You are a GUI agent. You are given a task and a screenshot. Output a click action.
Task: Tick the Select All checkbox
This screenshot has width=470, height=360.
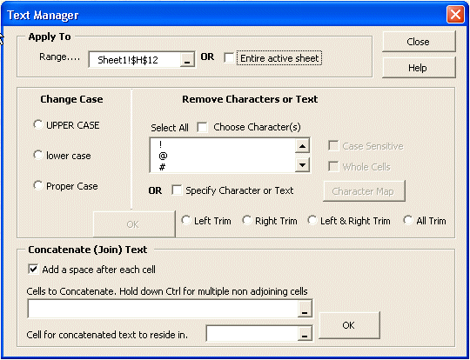click(x=202, y=127)
